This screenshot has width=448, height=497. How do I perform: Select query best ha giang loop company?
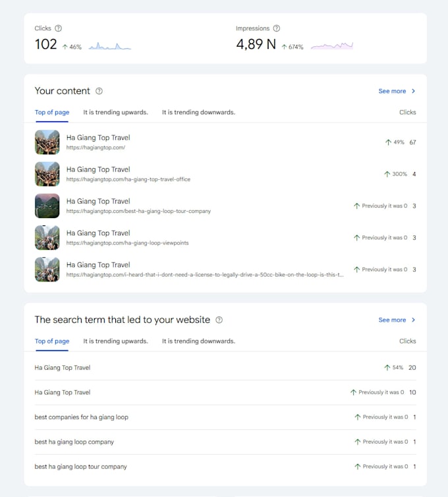(x=74, y=442)
